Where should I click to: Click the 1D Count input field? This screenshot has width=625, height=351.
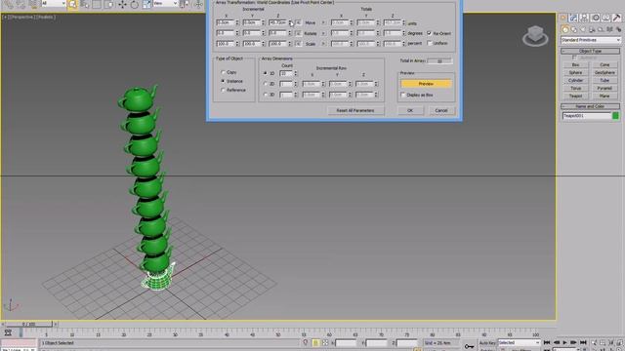click(286, 73)
